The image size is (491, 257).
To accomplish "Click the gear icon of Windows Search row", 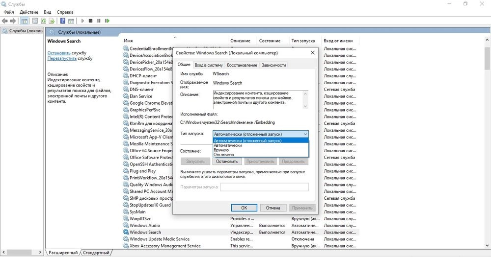I will (126, 232).
